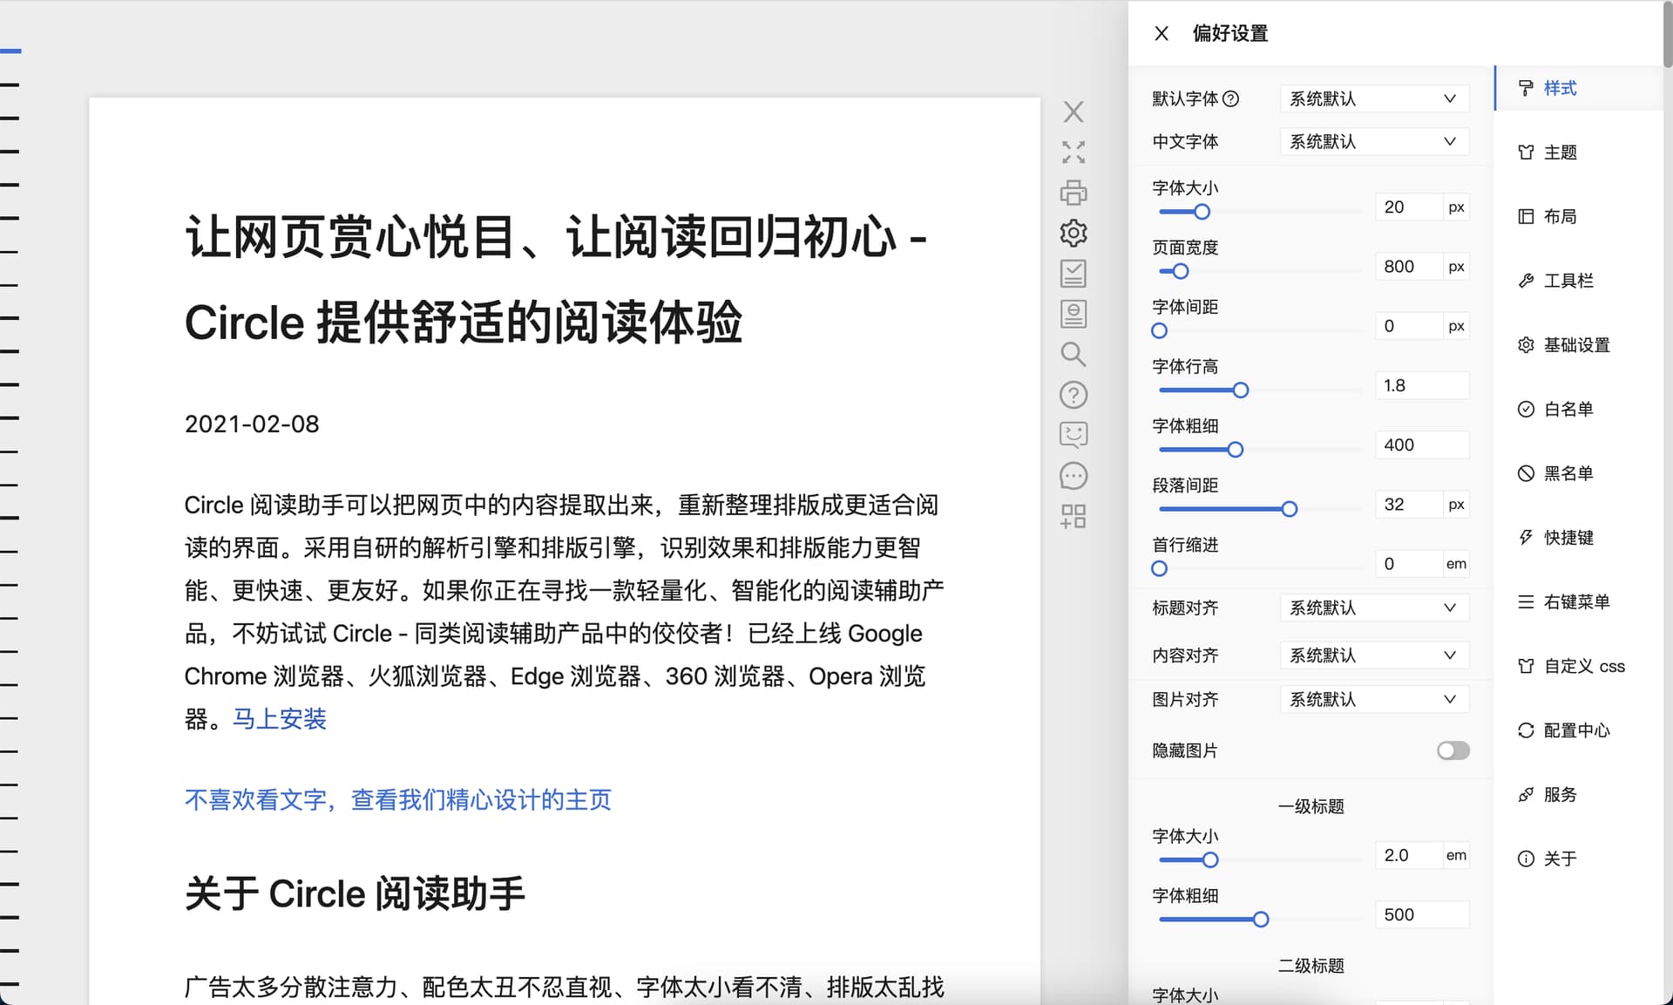
Task: Click the fullscreen expand arrows icon
Action: tap(1074, 153)
